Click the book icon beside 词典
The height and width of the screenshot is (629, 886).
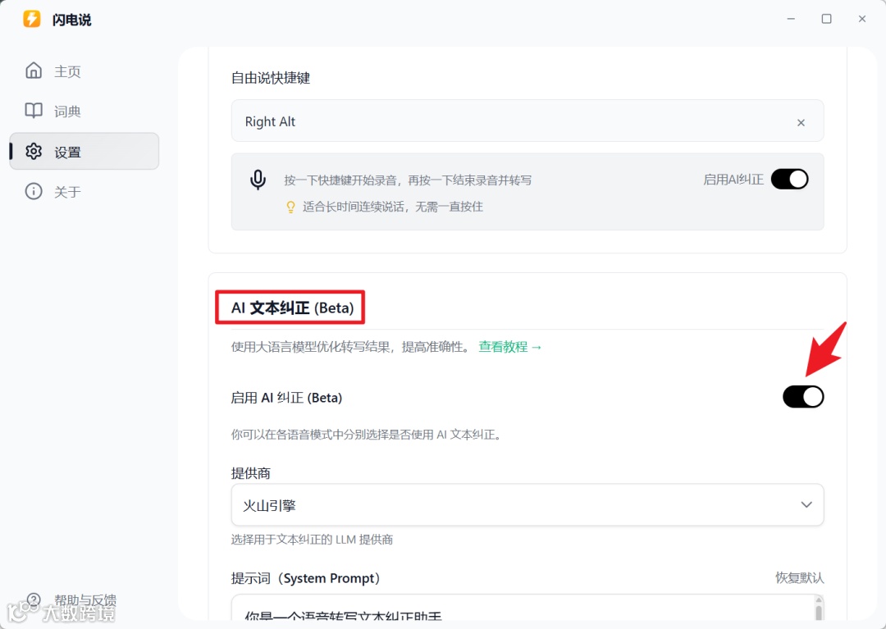pyautogui.click(x=34, y=111)
